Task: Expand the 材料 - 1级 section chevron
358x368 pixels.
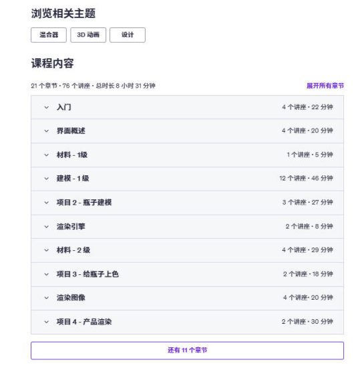Action: pos(46,155)
